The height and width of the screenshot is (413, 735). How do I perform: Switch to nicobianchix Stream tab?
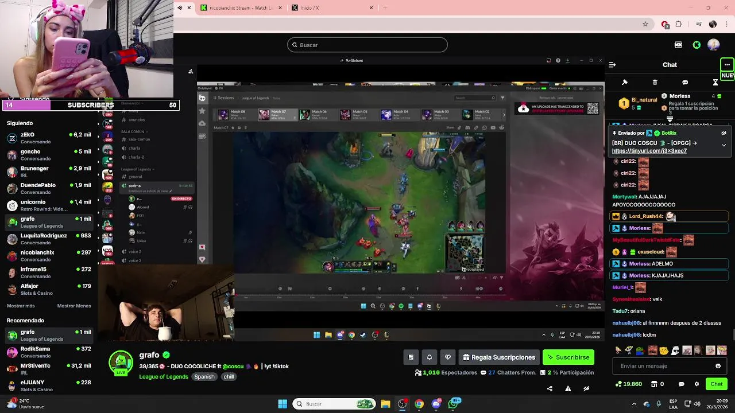[x=242, y=7]
